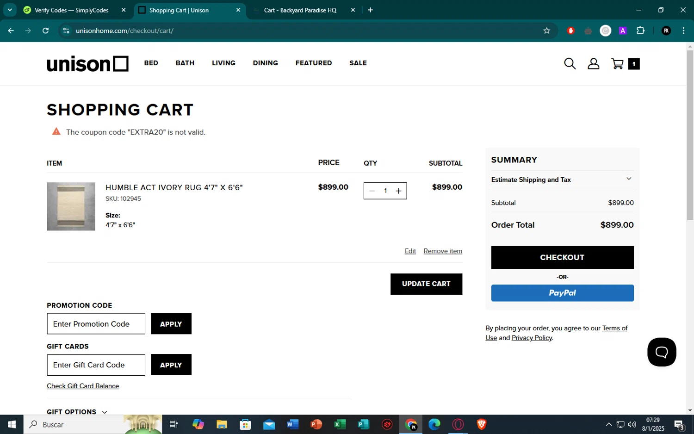Viewport: 694px width, 434px height.
Task: Click the Unison logo
Action: [x=87, y=64]
